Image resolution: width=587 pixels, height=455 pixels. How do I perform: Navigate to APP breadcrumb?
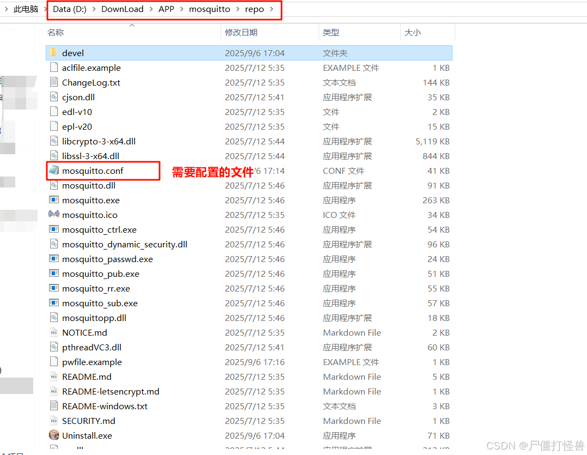[x=166, y=9]
